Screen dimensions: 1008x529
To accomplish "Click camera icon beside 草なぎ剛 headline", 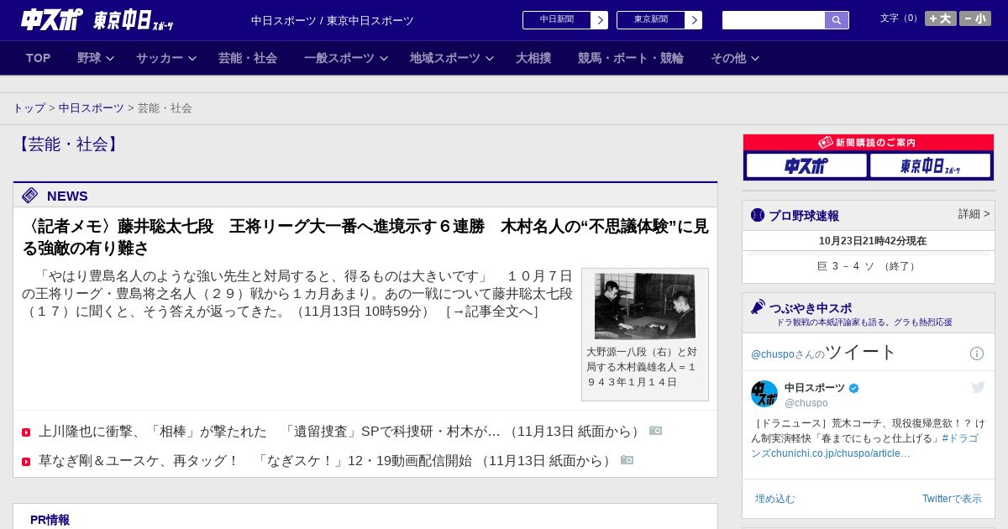I will 627,460.
